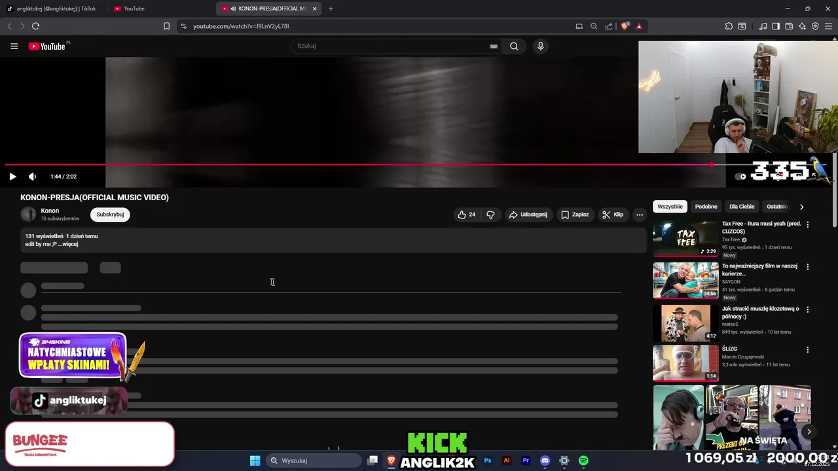This screenshot has width=838, height=471.
Task: Open Brave VPN shield icon
Action: click(815, 26)
